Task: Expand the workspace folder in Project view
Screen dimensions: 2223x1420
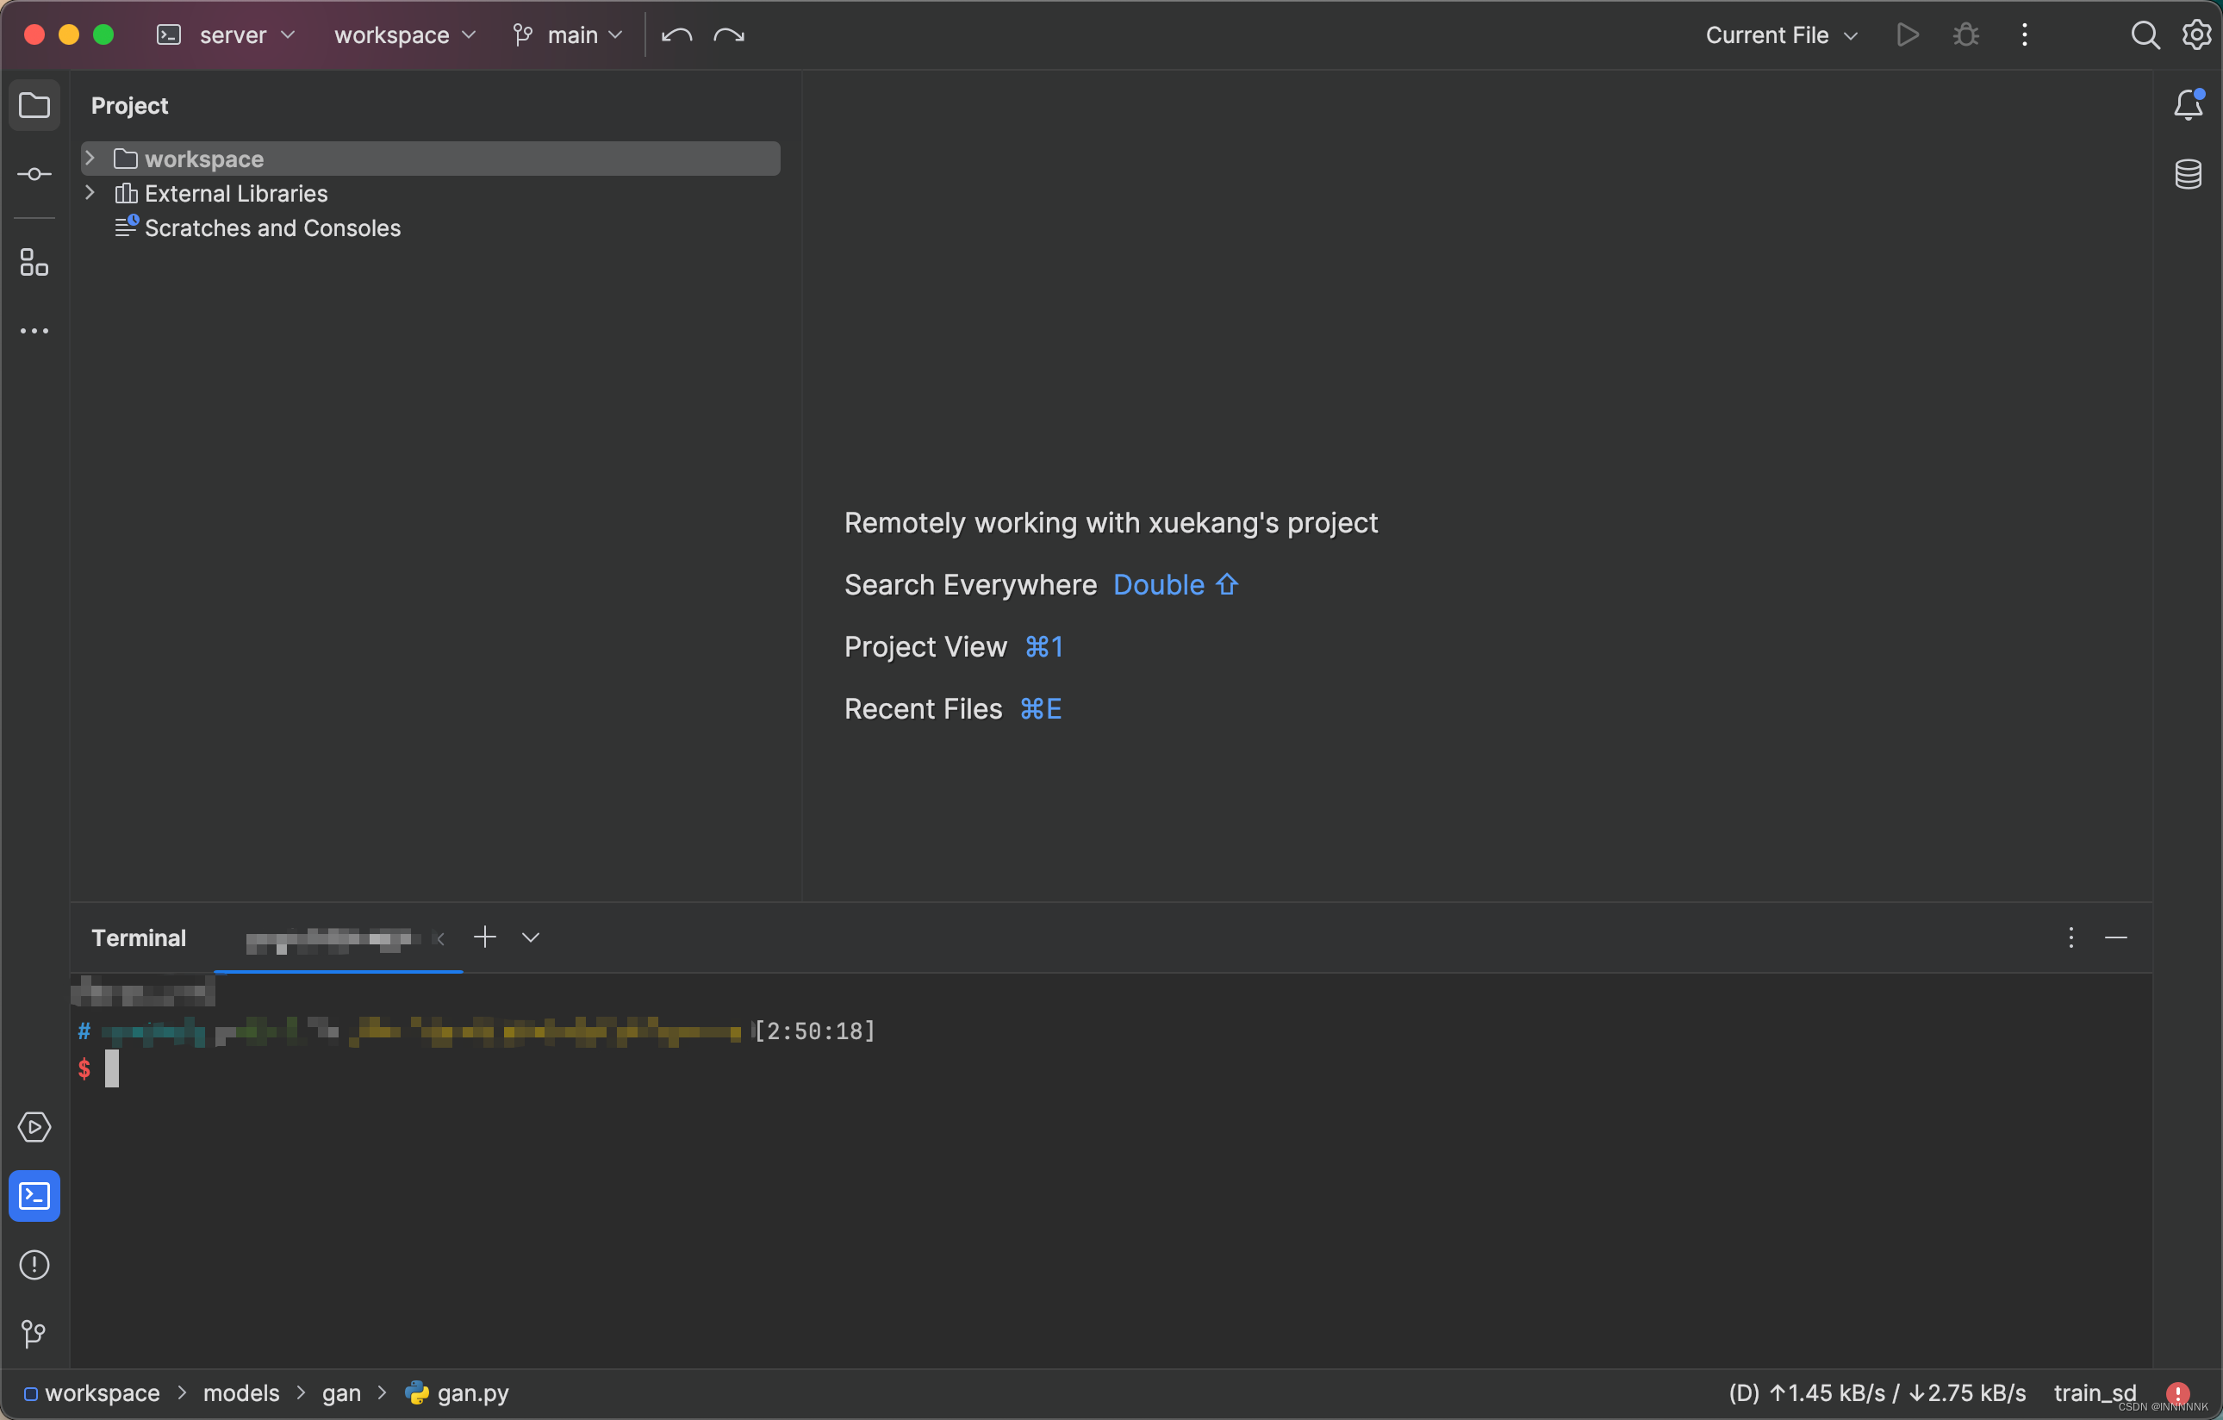Action: point(90,158)
